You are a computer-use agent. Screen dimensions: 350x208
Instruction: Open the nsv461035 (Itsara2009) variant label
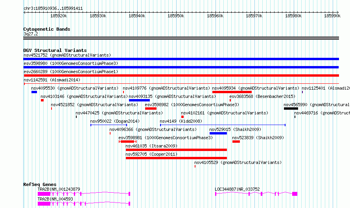[151, 146]
